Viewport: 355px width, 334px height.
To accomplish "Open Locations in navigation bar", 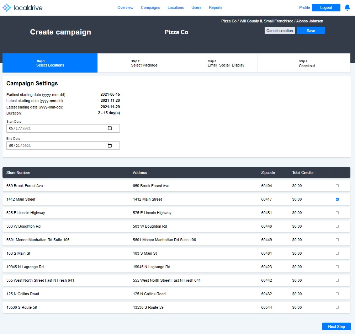I will pyautogui.click(x=175, y=7).
